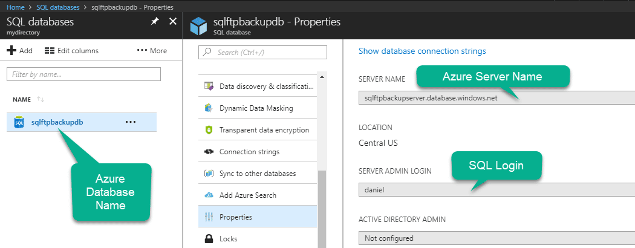Go to Home breadcrumb

(15, 7)
